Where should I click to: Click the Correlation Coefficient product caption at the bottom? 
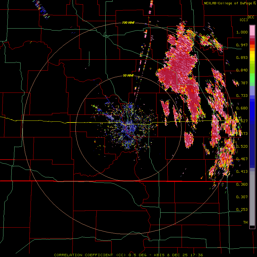click(x=128, y=255)
